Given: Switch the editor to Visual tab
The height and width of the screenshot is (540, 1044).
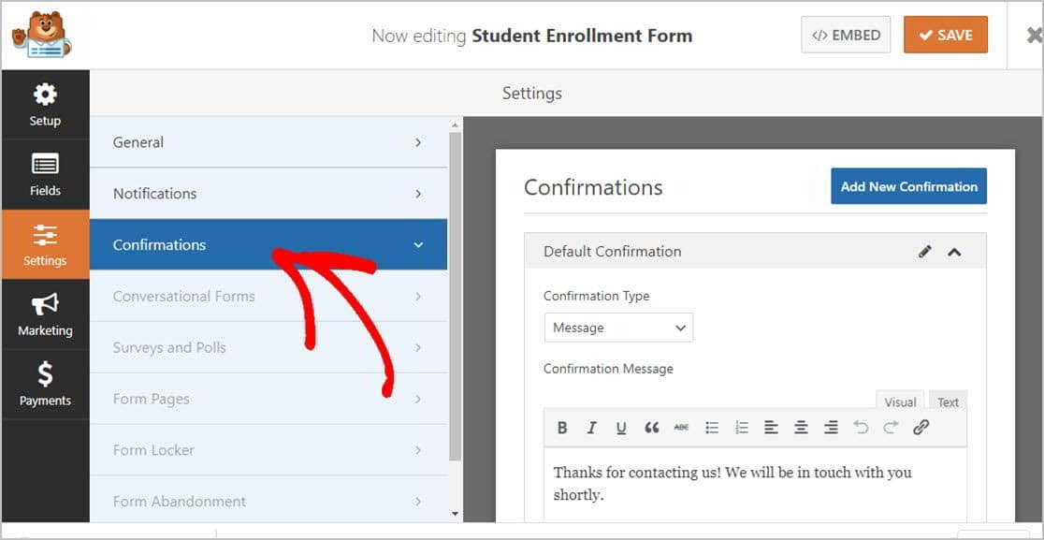Looking at the screenshot, I should tap(900, 401).
